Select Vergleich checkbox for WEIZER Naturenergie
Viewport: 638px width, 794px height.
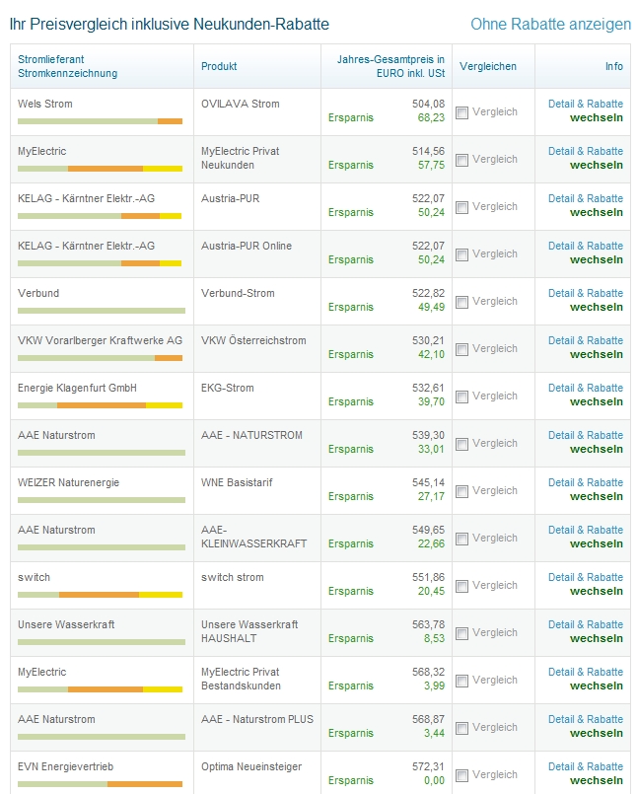pos(462,491)
